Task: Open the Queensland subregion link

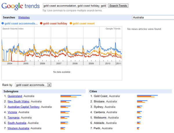Action: (x=15, y=96)
